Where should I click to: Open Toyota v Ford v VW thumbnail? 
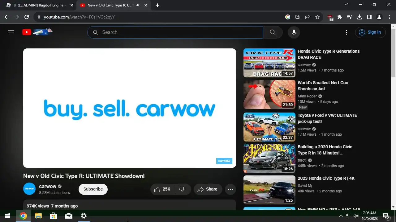[269, 127]
